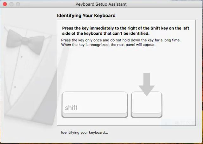This screenshot has height=144, width=203.
Task: Click the gray downward arrow graphic
Action: (x=147, y=85)
